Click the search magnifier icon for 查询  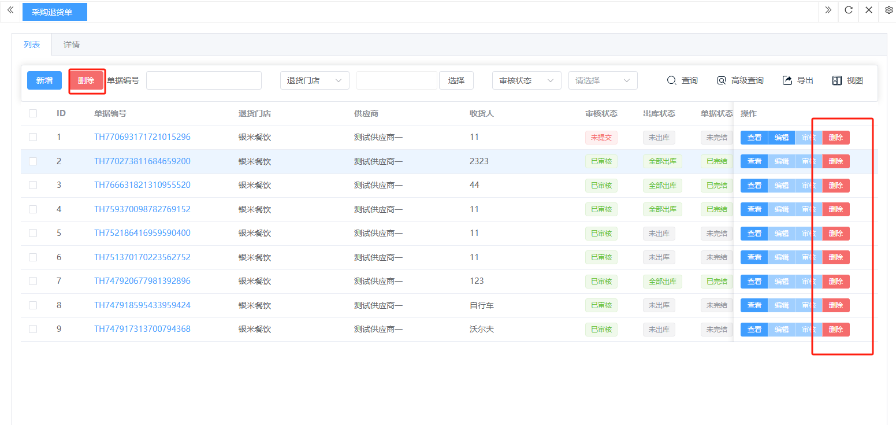[671, 80]
